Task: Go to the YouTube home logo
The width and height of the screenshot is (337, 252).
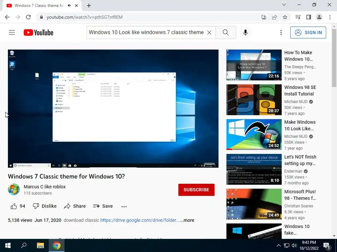Action: pos(39,32)
